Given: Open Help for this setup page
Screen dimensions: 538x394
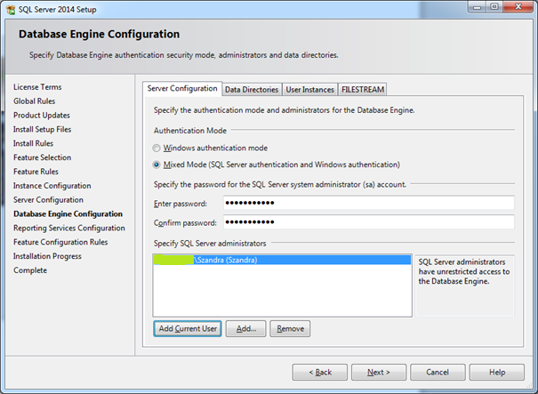Looking at the screenshot, I should [497, 373].
